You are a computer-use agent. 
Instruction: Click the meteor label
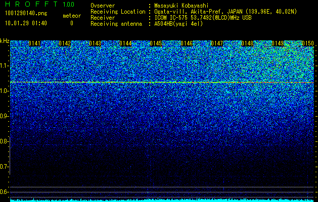point(72,16)
